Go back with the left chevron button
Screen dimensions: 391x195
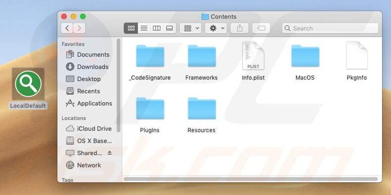click(x=67, y=28)
